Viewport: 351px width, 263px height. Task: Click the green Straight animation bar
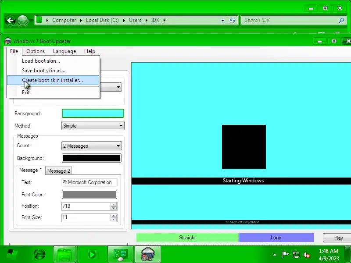click(187, 238)
